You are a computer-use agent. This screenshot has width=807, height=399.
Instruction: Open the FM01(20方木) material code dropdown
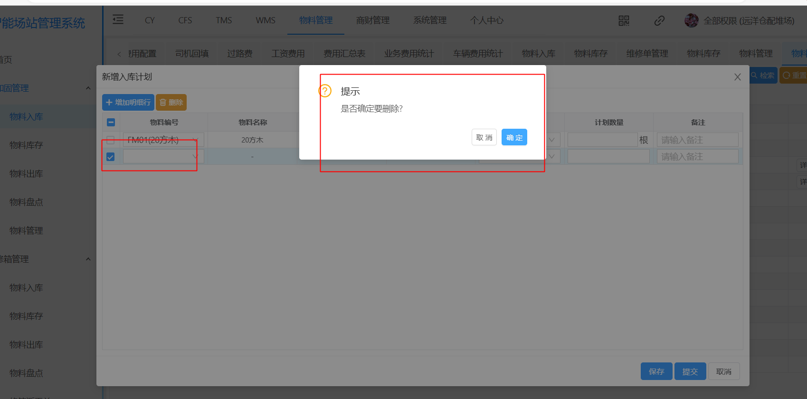click(163, 140)
